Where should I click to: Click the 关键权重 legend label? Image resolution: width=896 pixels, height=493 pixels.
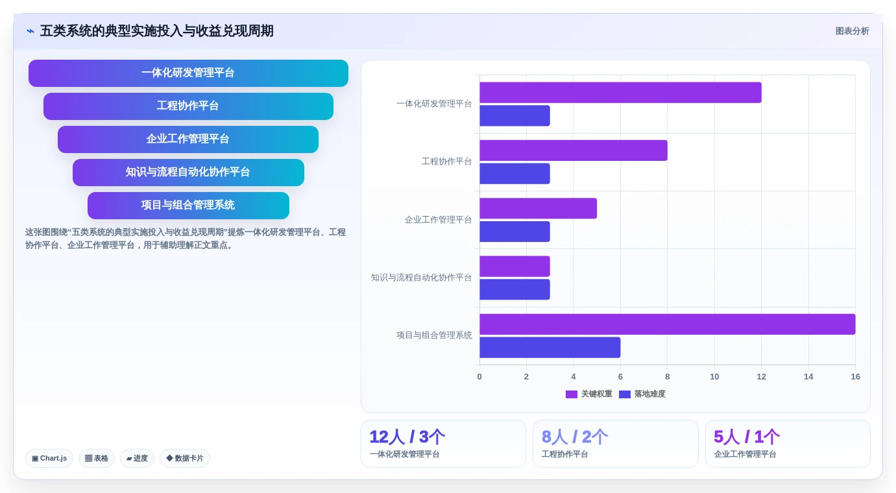tap(597, 394)
